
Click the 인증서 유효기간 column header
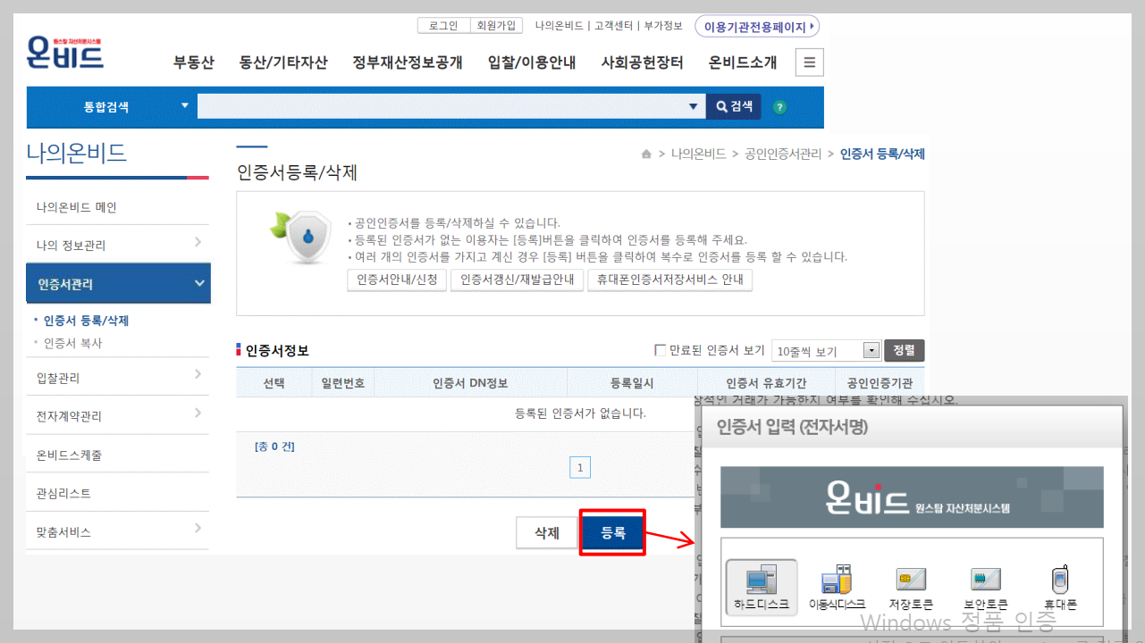766,383
